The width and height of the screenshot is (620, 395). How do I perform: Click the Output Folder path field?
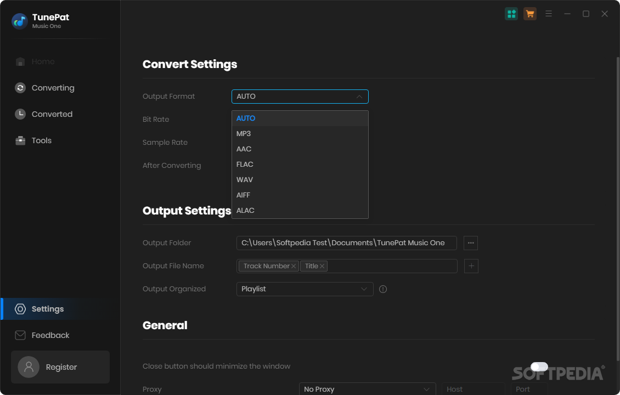pos(346,243)
